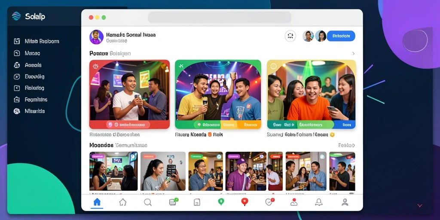Open the yellow-framed group card photo
The height and width of the screenshot is (220, 440).
coord(311,90)
